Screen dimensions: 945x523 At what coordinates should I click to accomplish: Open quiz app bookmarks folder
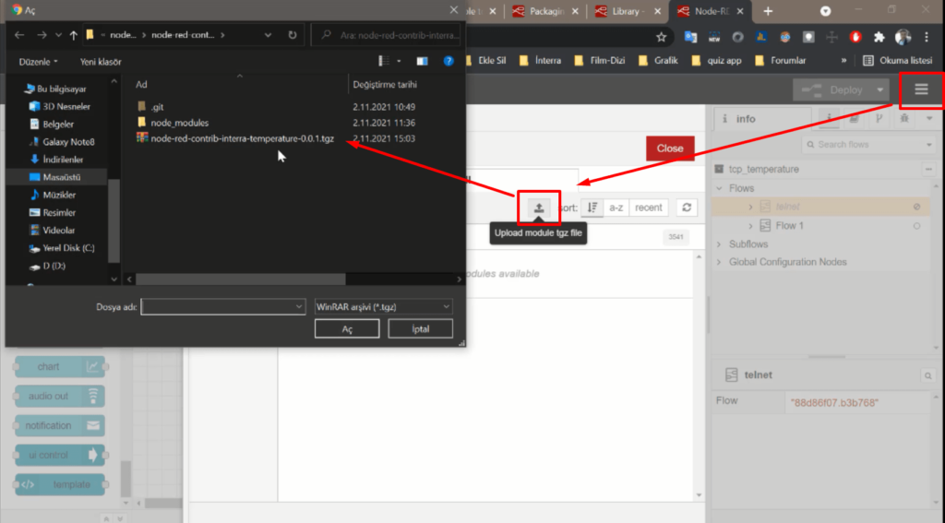717,61
